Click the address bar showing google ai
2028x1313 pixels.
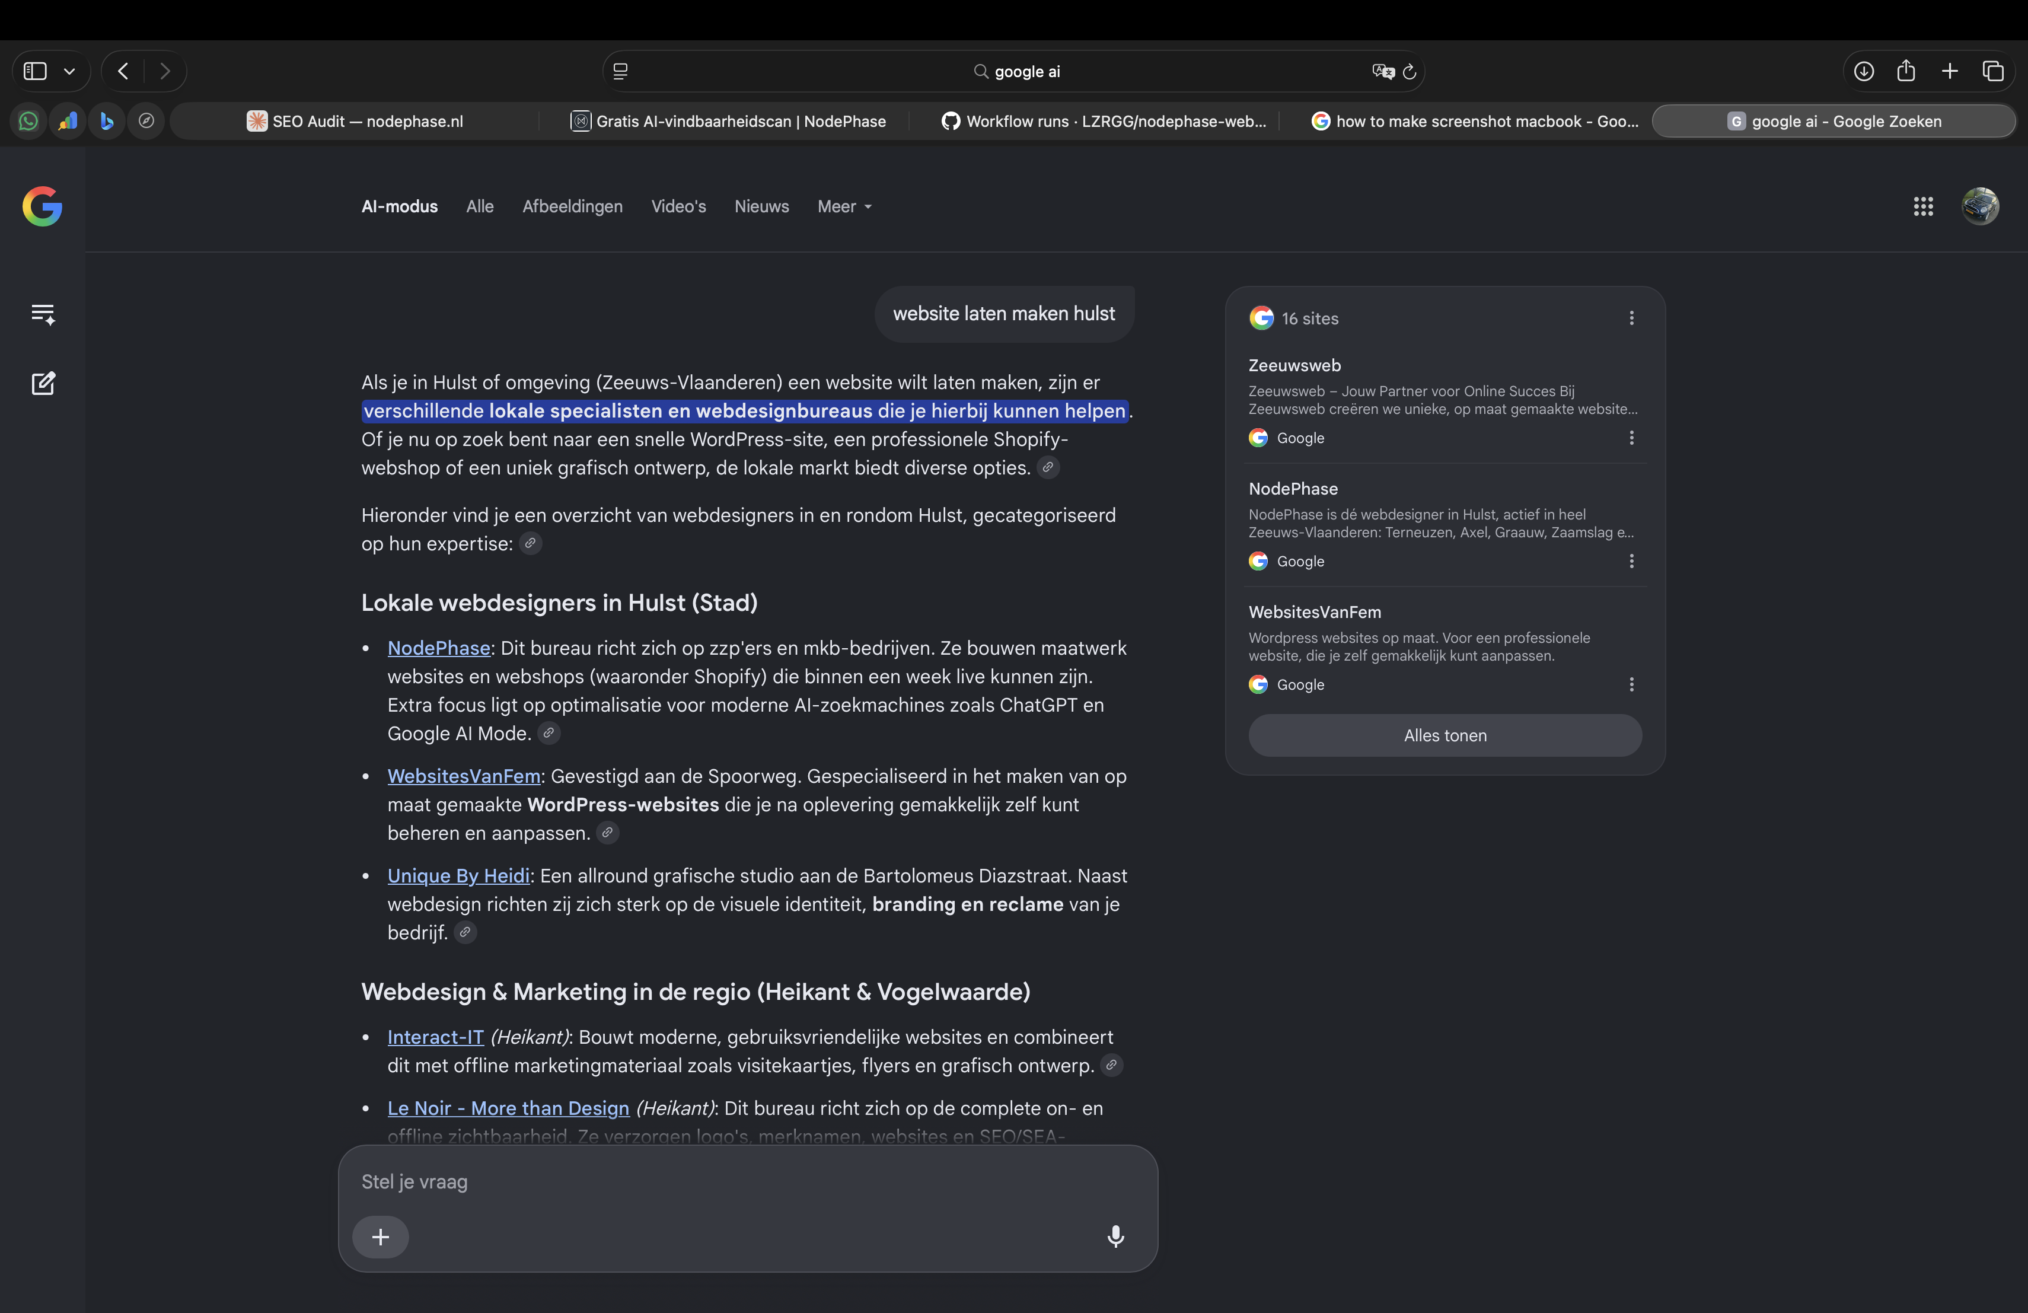click(x=1014, y=72)
